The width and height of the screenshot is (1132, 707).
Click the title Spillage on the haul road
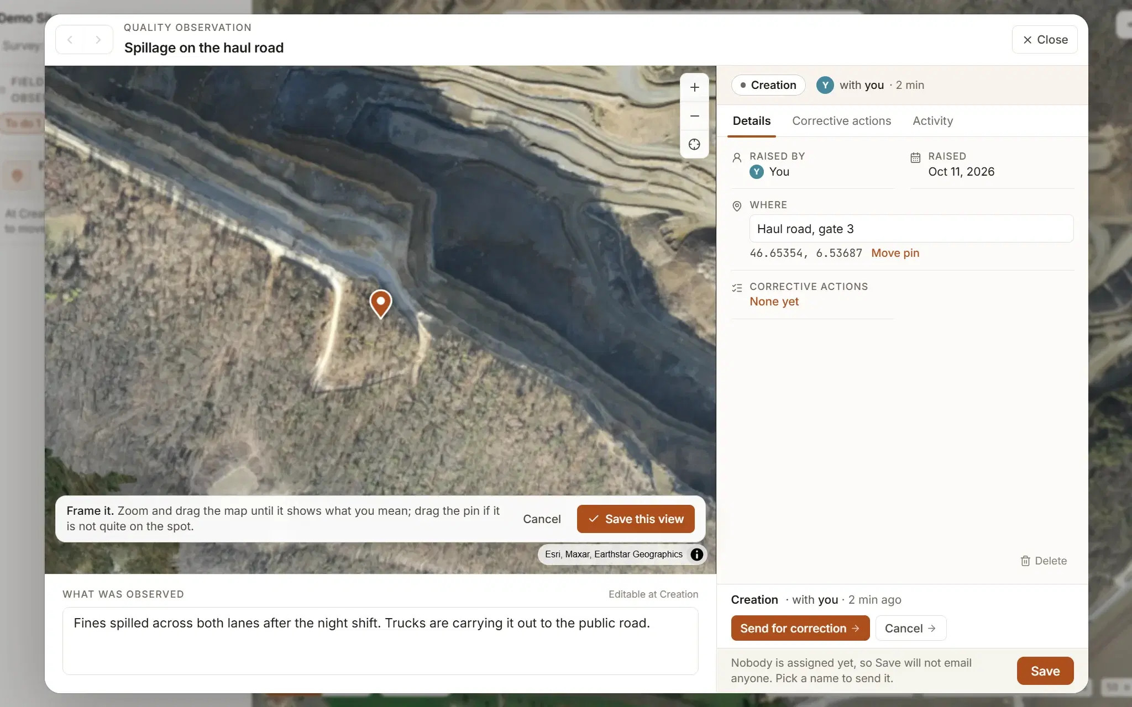pos(204,48)
